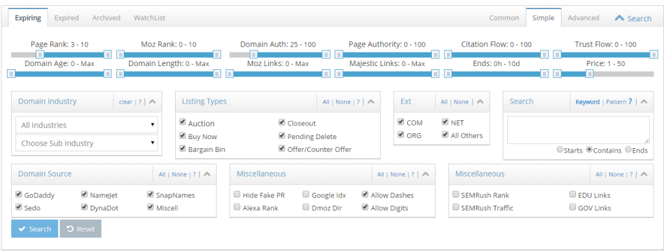Toggle the top-right Search collapse link
This screenshot has height=251, width=664.
click(x=633, y=18)
